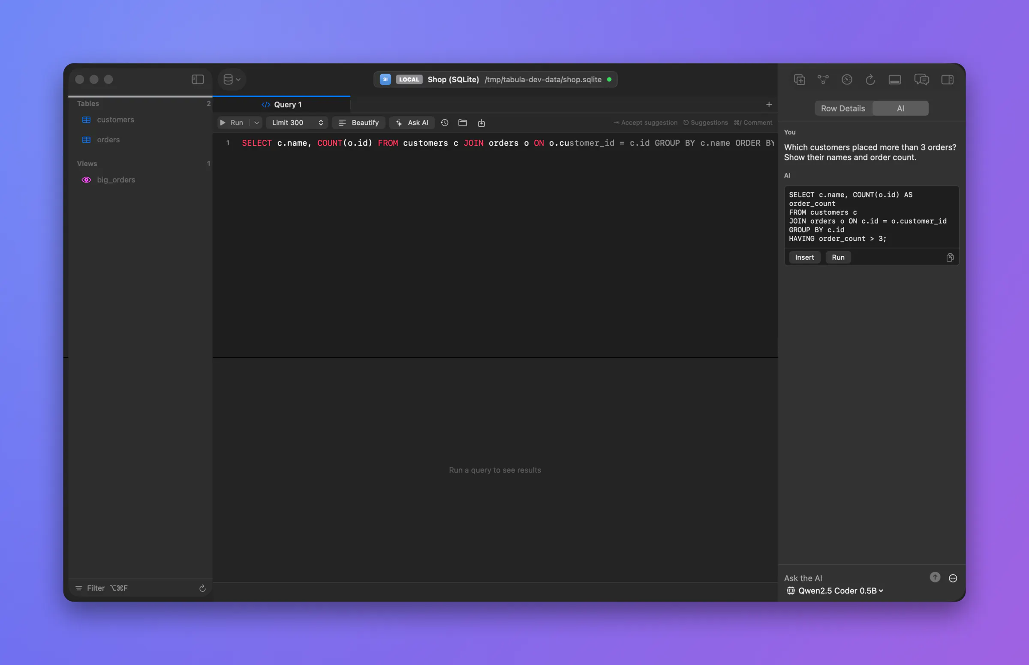Click the Views section header
Viewport: 1029px width, 665px height.
87,164
